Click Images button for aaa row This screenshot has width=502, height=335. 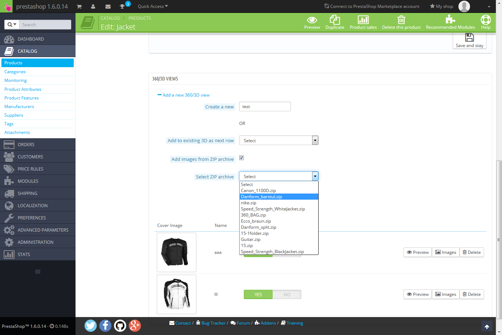pos(446,252)
